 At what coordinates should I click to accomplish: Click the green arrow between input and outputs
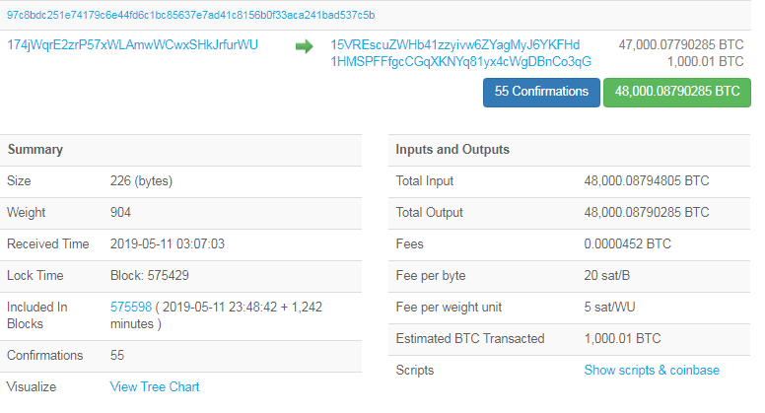[x=304, y=45]
